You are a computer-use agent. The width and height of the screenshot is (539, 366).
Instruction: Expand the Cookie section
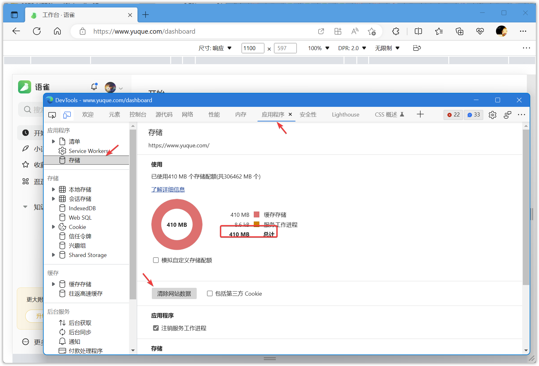(53, 226)
